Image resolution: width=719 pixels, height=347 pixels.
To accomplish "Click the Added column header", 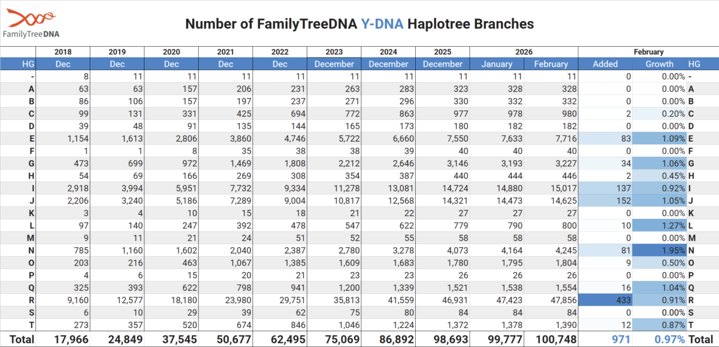I will click(605, 64).
